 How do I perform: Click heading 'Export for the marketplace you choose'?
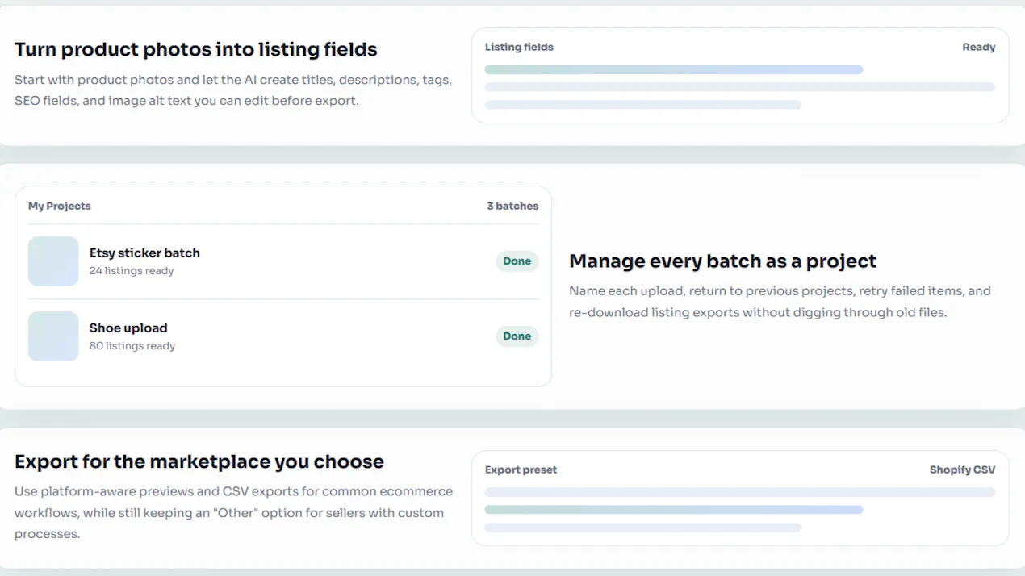[x=199, y=462]
